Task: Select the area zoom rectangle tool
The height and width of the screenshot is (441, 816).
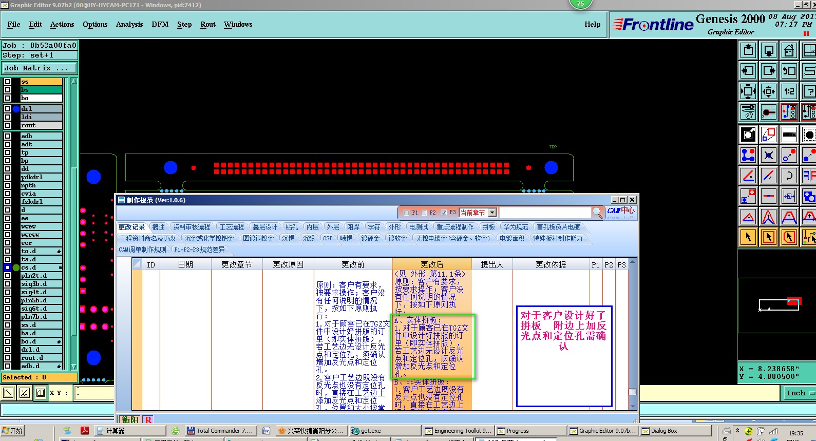Action: pos(769,135)
